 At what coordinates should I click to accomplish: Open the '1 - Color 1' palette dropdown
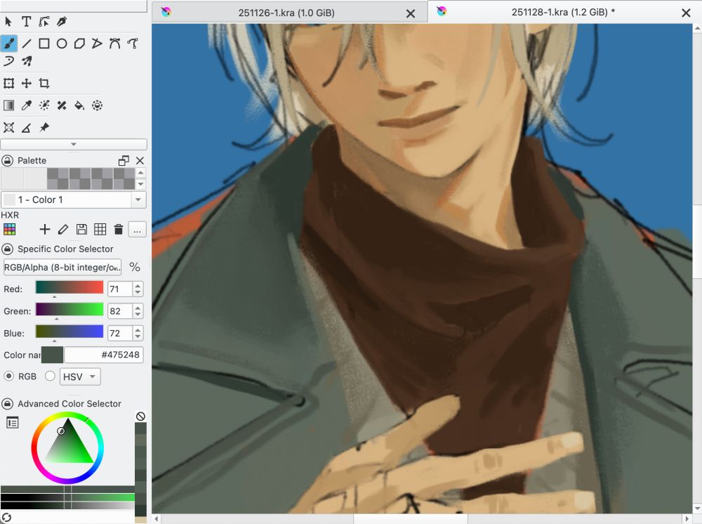click(73, 199)
